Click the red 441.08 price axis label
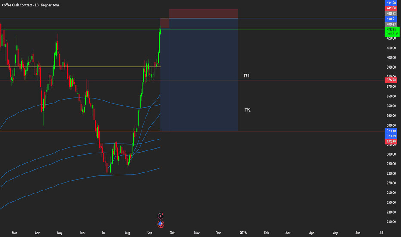401x237 pixels. [x=391, y=8]
